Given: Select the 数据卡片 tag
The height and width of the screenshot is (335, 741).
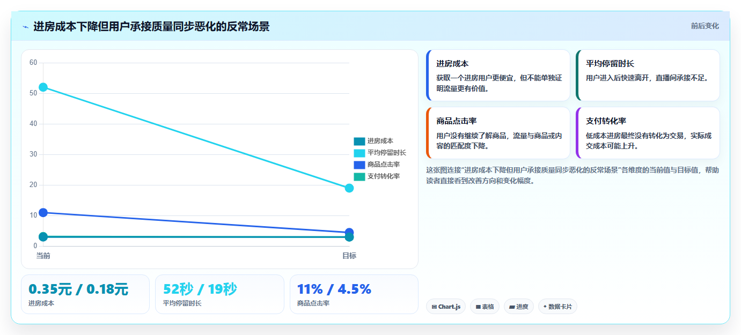Looking at the screenshot, I should pos(557,307).
